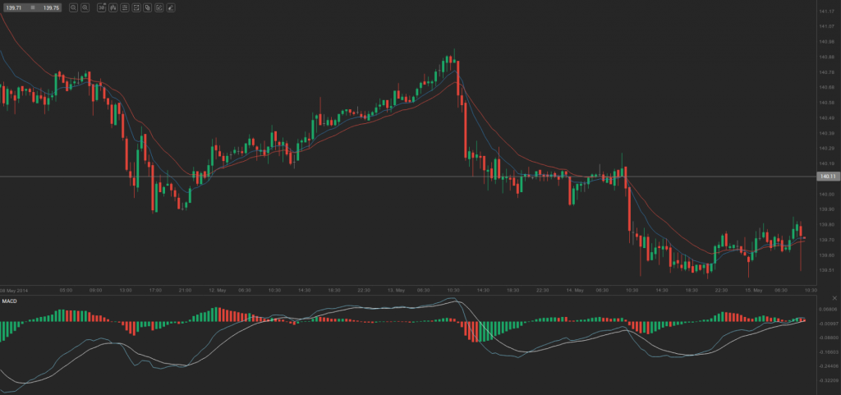The image size is (841, 395).
Task: Open the edit drawing tools icon
Action: [x=159, y=8]
